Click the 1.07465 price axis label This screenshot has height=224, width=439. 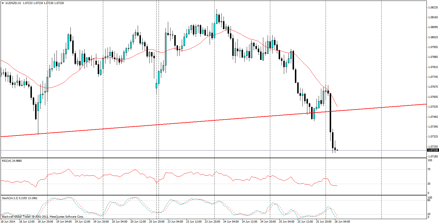(433, 117)
